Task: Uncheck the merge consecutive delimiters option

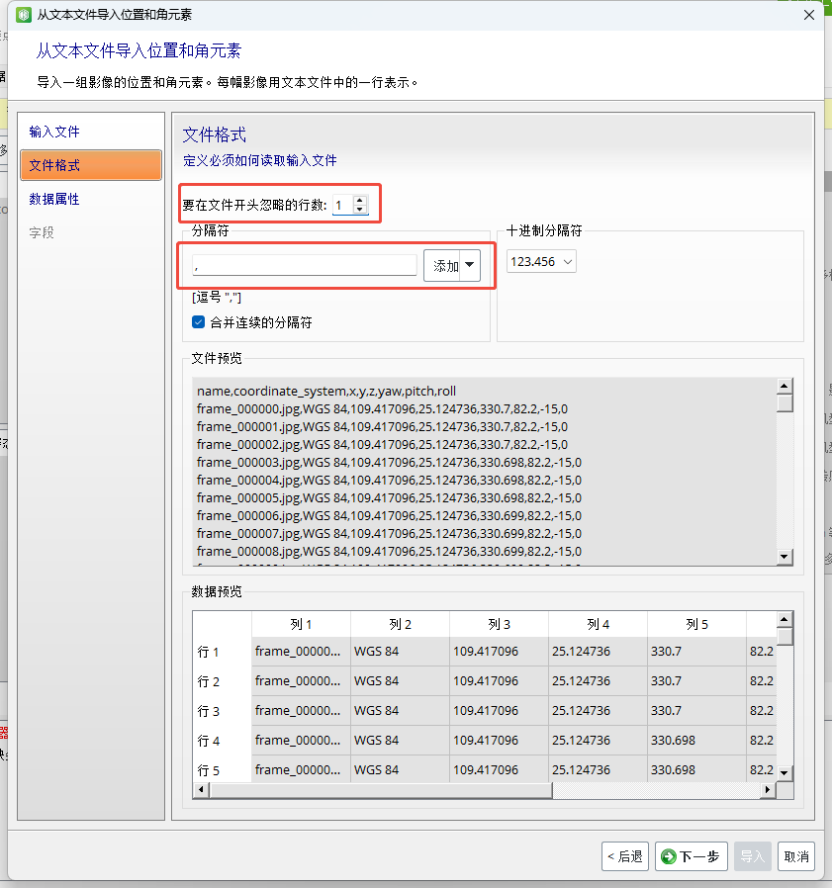Action: click(x=199, y=320)
